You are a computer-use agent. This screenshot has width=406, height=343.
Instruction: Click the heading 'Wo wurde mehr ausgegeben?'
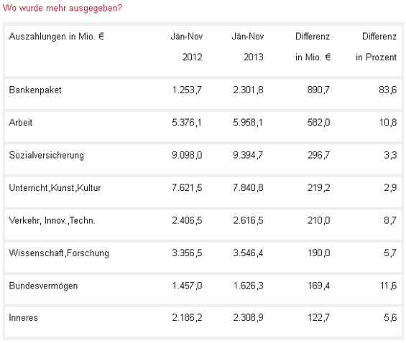pyautogui.click(x=62, y=8)
